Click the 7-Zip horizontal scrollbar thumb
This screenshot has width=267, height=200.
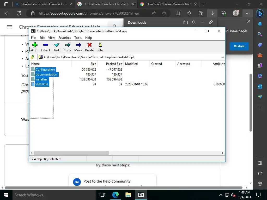click(71, 153)
